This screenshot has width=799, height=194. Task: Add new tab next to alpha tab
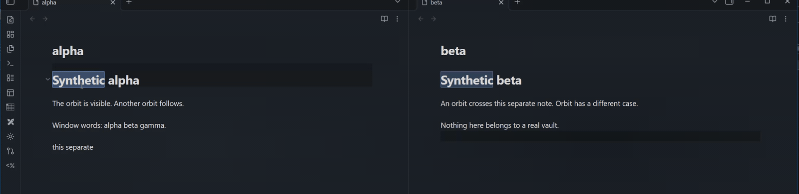129,2
